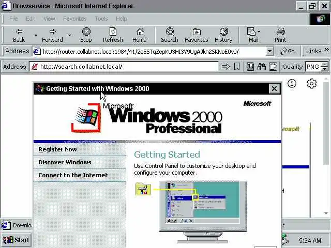
Task: Click the Back toolbar button
Action: [19, 35]
